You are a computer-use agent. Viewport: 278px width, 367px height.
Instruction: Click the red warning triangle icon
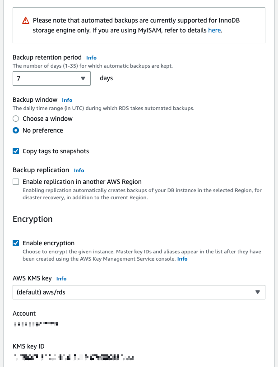click(x=26, y=21)
